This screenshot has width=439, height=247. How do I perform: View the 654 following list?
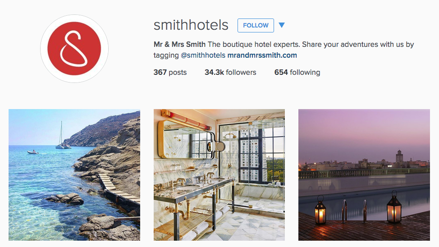pos(297,72)
